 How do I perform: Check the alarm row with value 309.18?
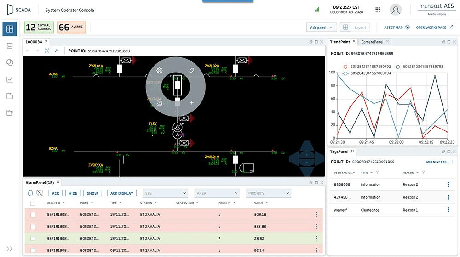click(33, 215)
